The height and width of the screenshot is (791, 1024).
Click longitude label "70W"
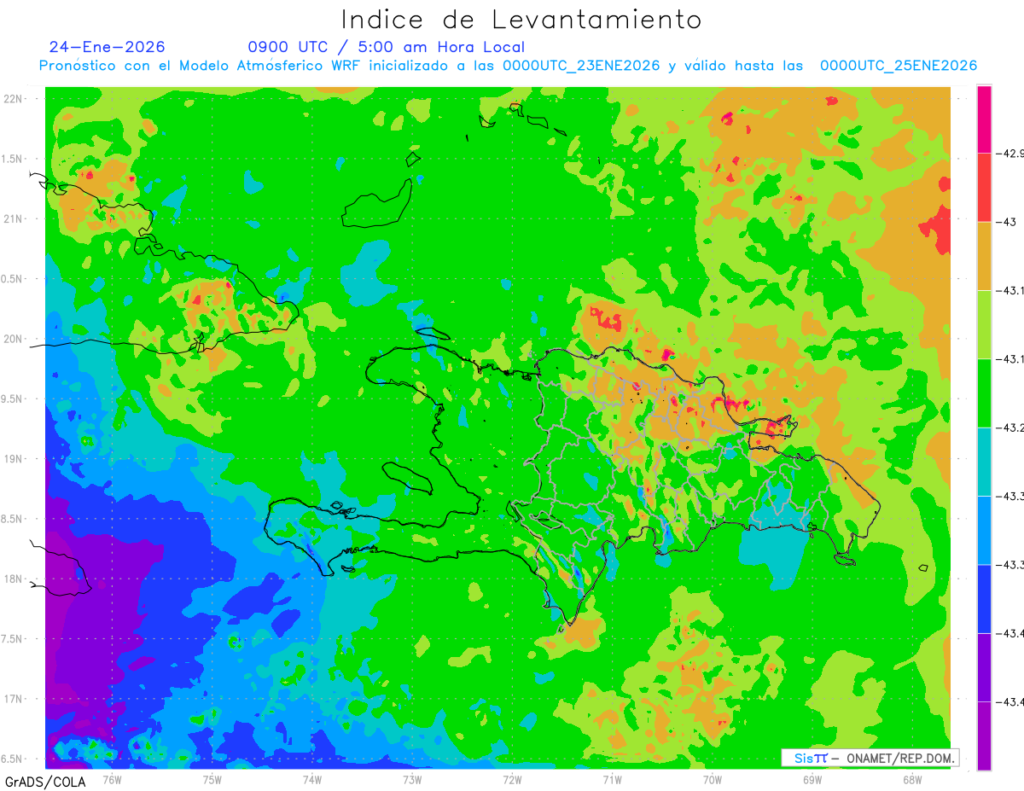pos(712,779)
